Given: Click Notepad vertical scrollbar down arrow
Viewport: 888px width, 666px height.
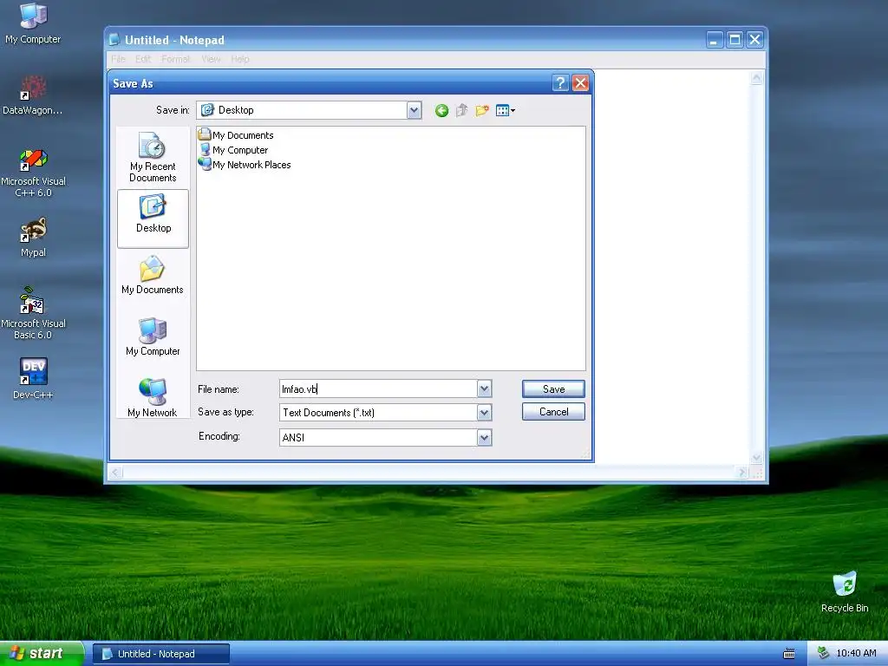Looking at the screenshot, I should pyautogui.click(x=756, y=458).
